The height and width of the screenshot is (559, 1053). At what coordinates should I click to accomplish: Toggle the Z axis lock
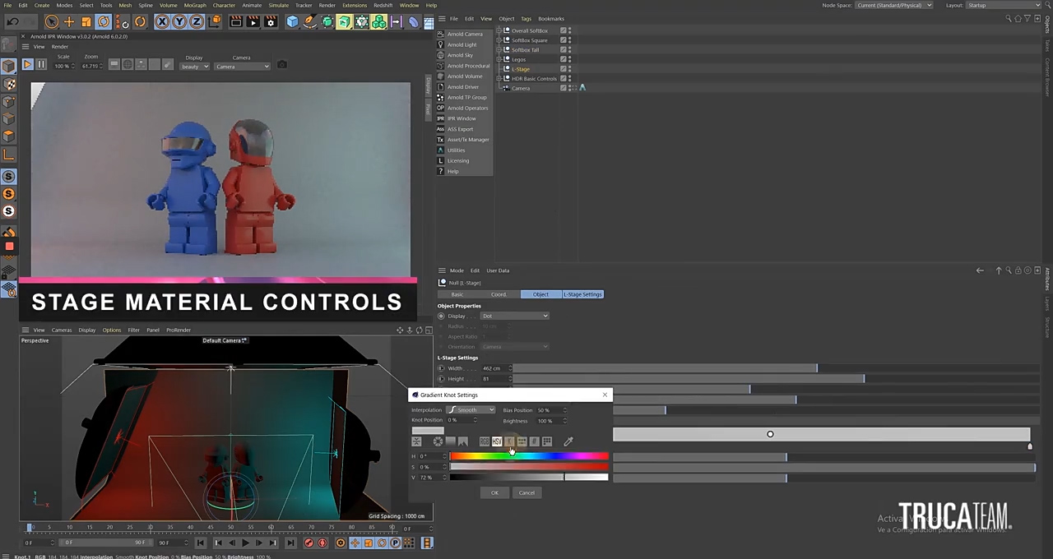click(x=197, y=22)
